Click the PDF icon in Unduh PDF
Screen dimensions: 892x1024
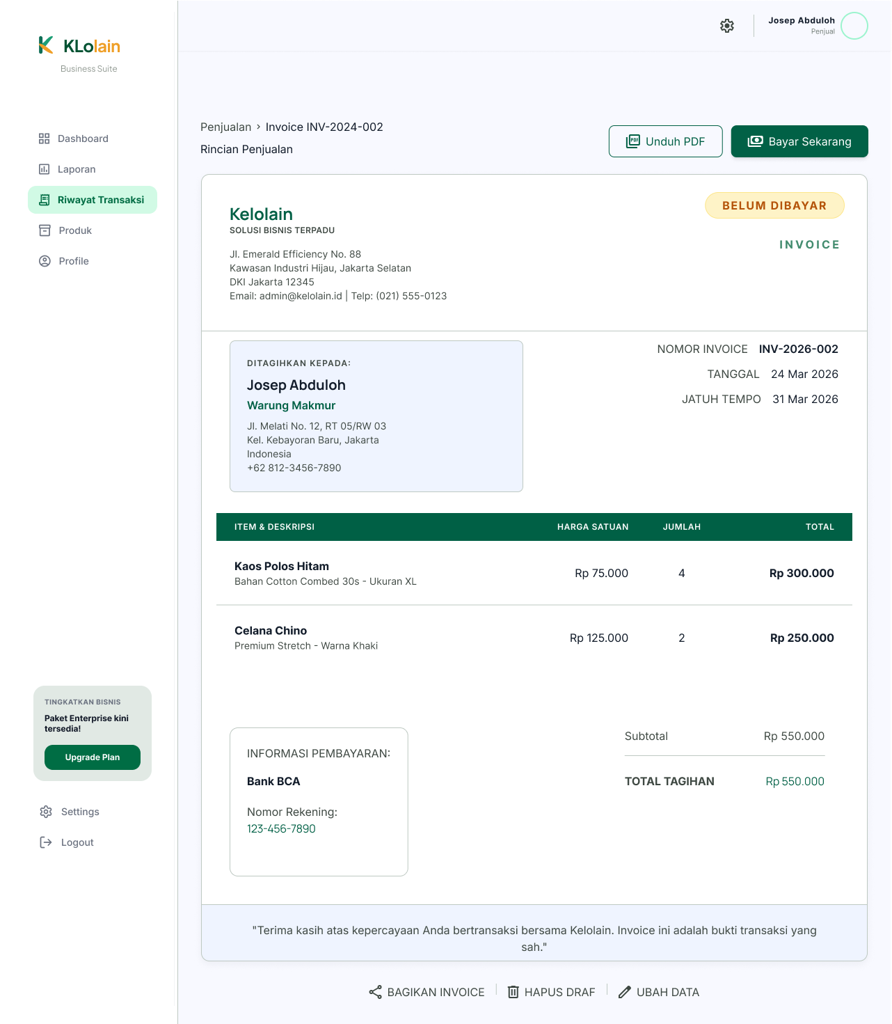click(632, 141)
